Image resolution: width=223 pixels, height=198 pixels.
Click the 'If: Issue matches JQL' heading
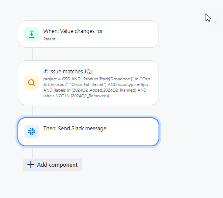[68, 72]
